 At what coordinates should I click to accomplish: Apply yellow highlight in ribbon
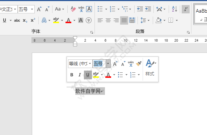click(x=56, y=20)
